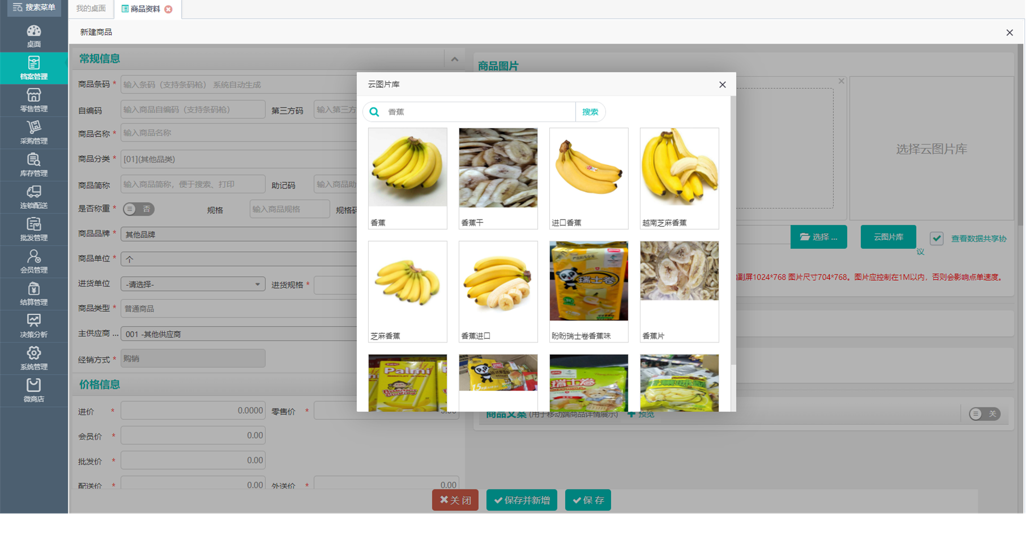Open the 商品分类 selection field
Screen dimensions: 1029x550
(238, 159)
